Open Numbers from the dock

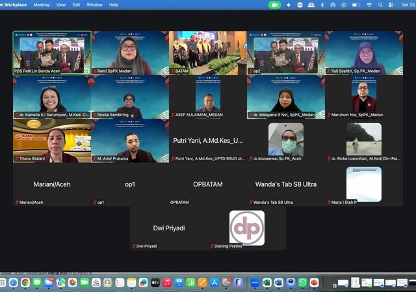(190, 283)
